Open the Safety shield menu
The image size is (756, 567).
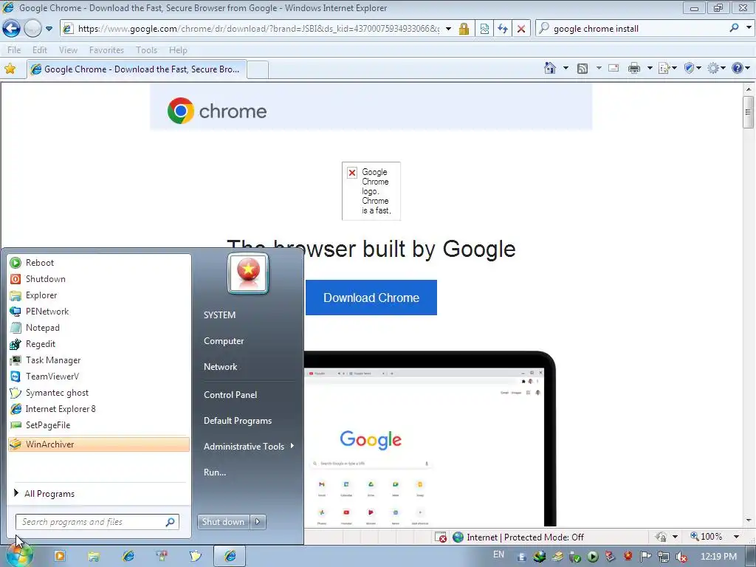(x=693, y=69)
